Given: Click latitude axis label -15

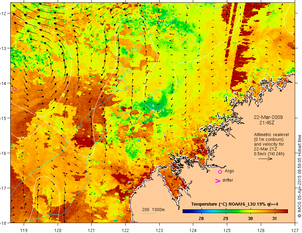Looking at the screenshot, I should click(4, 118).
